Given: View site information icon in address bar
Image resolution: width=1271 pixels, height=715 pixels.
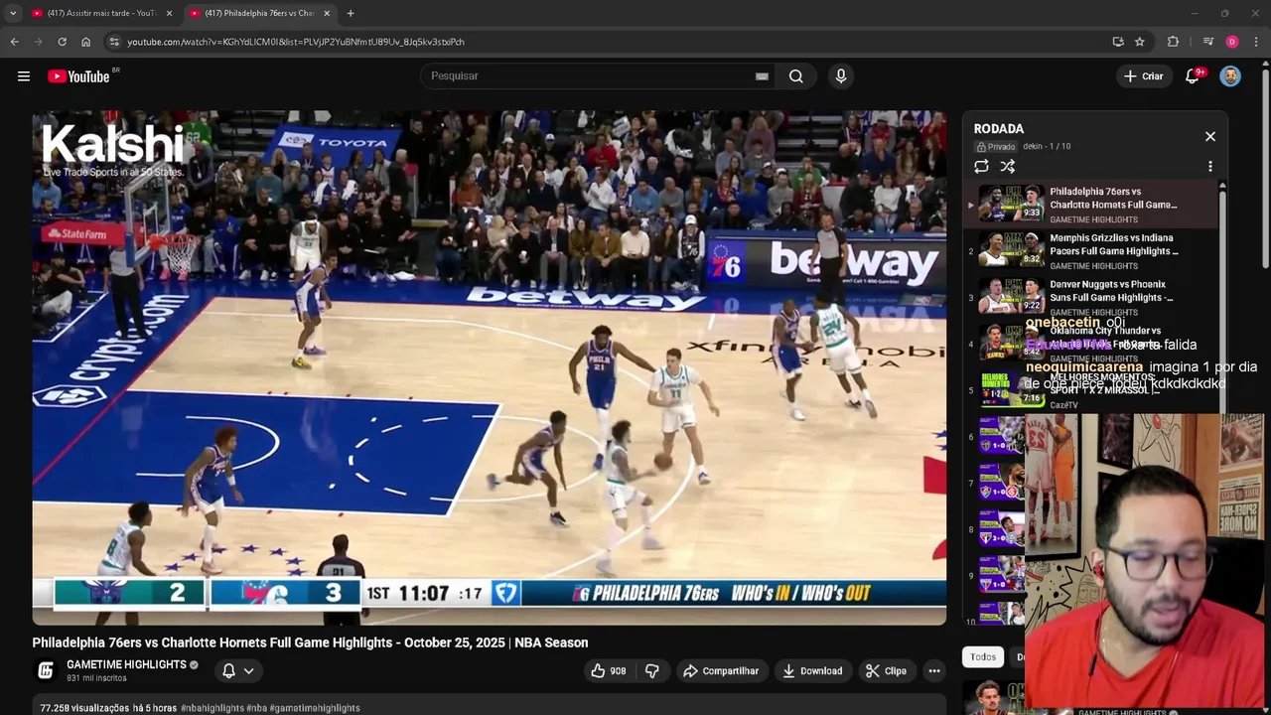Looking at the screenshot, I should point(114,42).
